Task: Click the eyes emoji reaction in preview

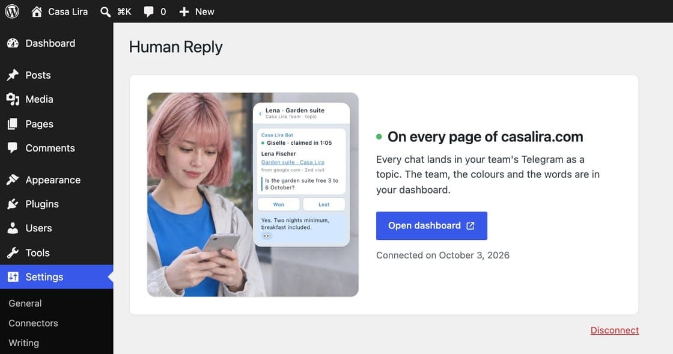Action: 267,236
